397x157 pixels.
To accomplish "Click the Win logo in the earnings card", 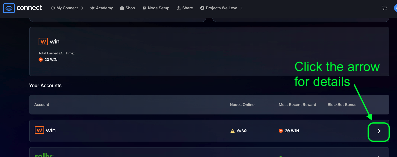I will click(x=49, y=42).
